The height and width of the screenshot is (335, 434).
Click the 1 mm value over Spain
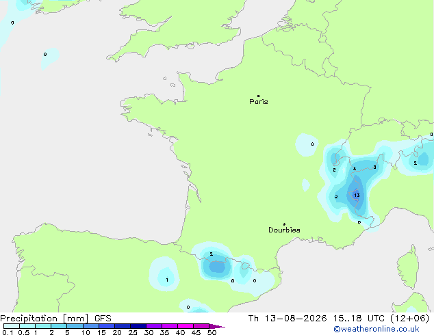click(x=167, y=280)
